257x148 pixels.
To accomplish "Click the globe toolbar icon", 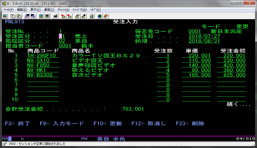I will [x=99, y=16].
